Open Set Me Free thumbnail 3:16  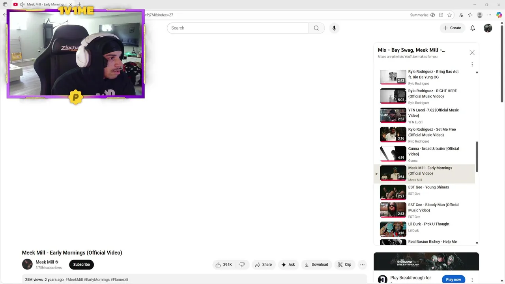(x=393, y=135)
